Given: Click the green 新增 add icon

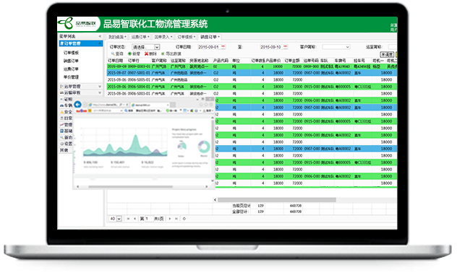Looking at the screenshot, I should point(129,54).
